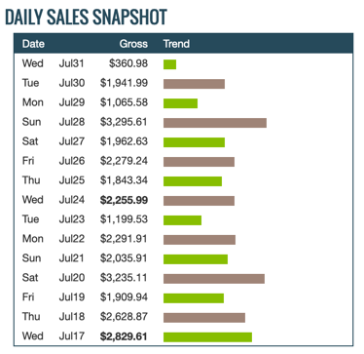This screenshot has width=364, height=354.
Task: Click the Jul20 trend bar
Action: coord(214,279)
